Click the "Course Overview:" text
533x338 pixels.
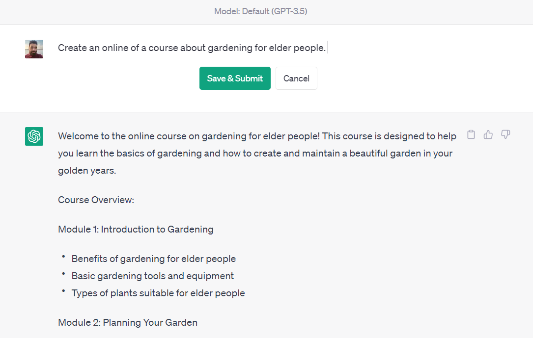(x=96, y=200)
